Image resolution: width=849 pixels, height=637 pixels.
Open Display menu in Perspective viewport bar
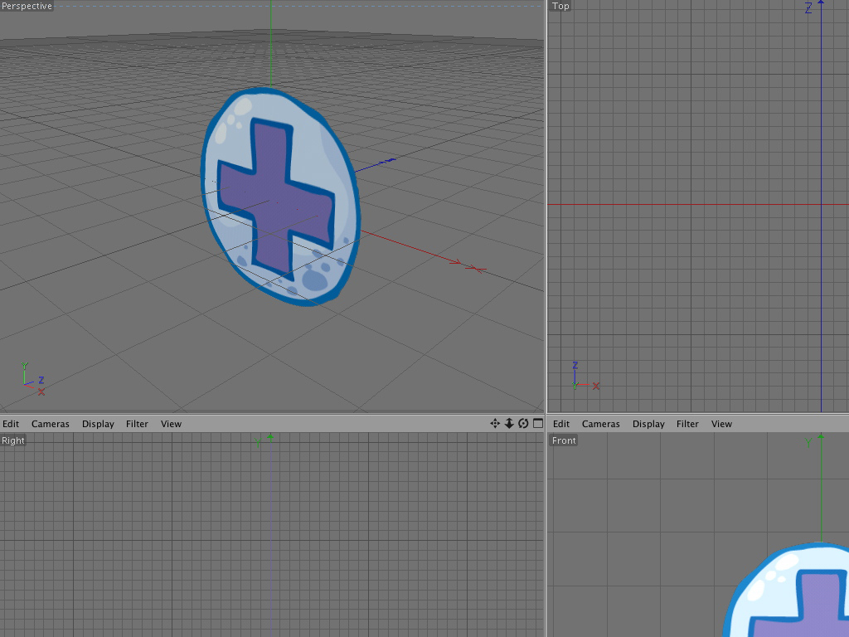point(98,424)
